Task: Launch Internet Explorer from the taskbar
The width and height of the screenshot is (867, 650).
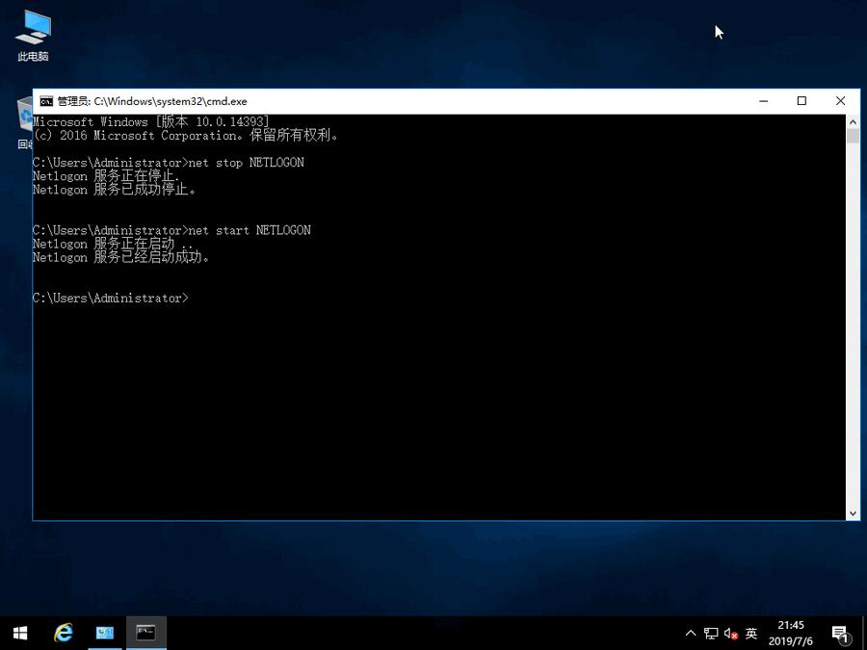Action: coord(62,633)
